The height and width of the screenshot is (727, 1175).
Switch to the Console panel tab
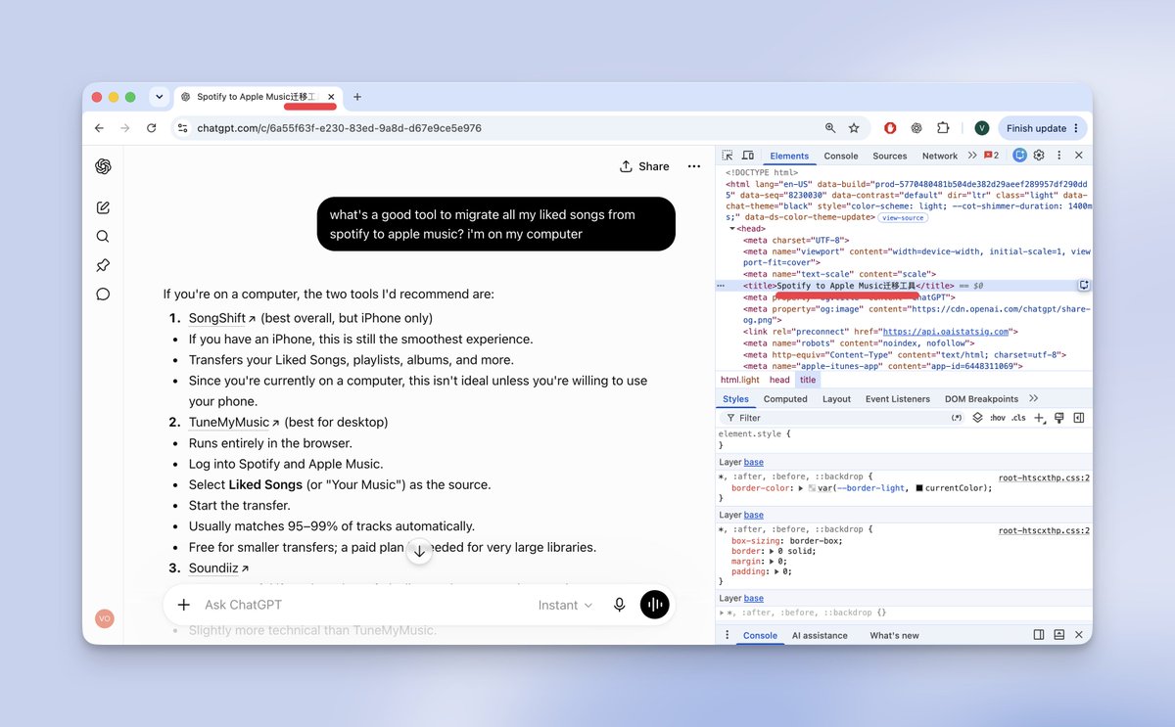click(x=840, y=156)
